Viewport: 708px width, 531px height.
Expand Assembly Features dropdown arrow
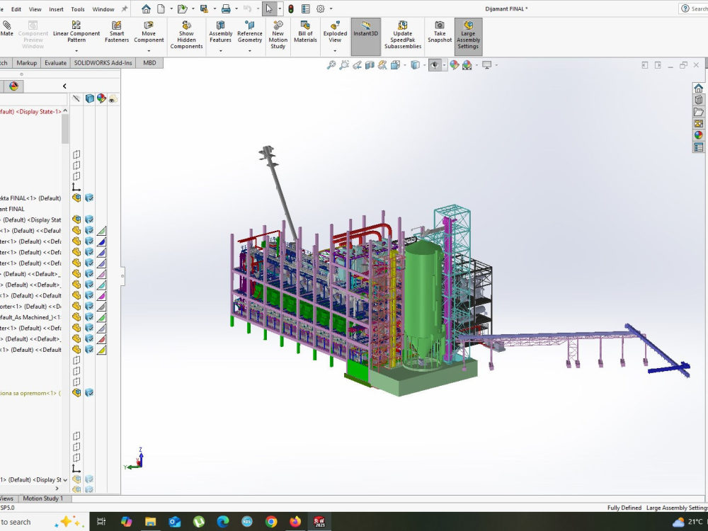[221, 51]
